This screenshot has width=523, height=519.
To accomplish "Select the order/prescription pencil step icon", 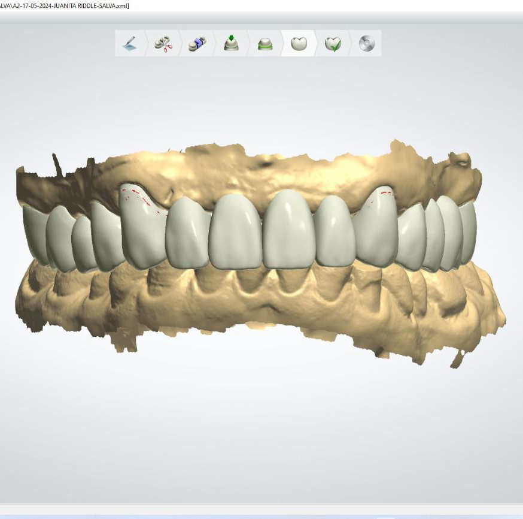I will [130, 44].
